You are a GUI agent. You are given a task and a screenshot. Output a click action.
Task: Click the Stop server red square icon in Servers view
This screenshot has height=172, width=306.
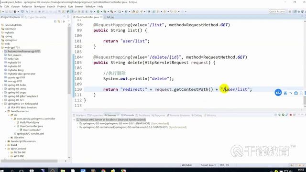coord(291,115)
